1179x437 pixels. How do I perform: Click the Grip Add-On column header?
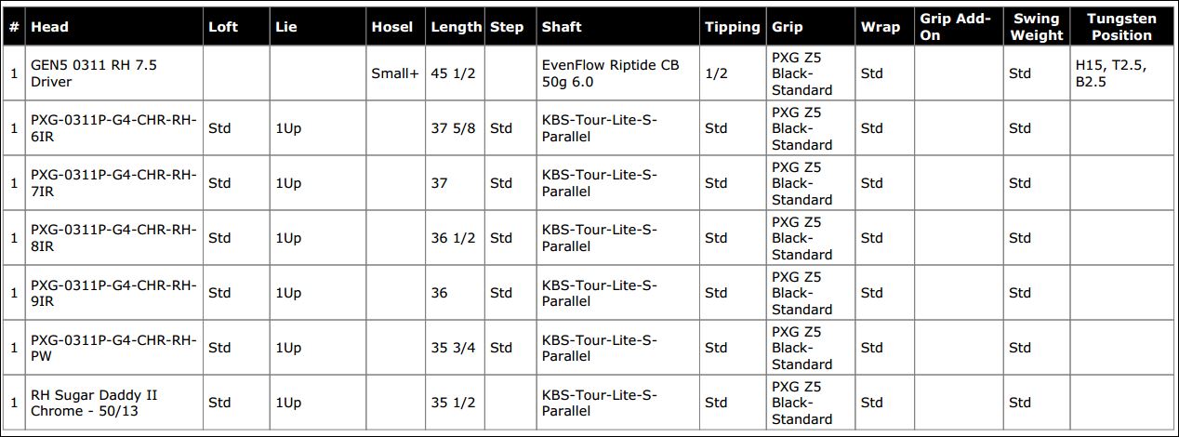955,27
